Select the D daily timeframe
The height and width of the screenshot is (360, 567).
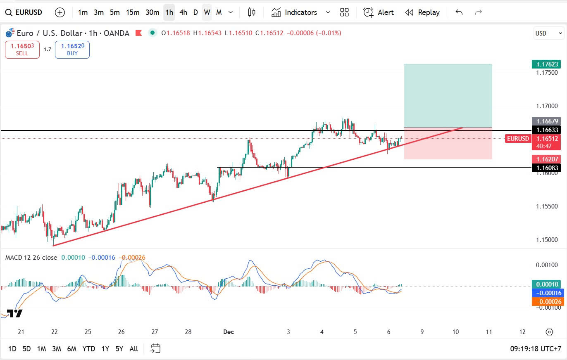click(x=195, y=12)
